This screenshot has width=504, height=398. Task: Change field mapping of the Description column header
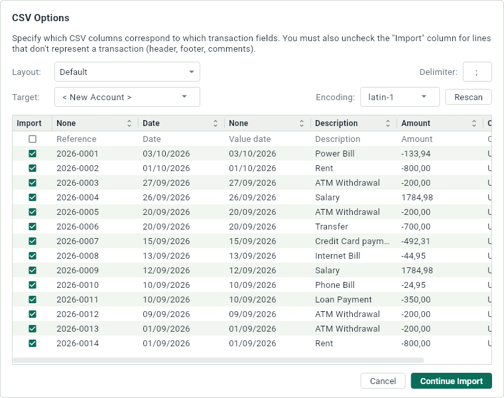coord(353,123)
